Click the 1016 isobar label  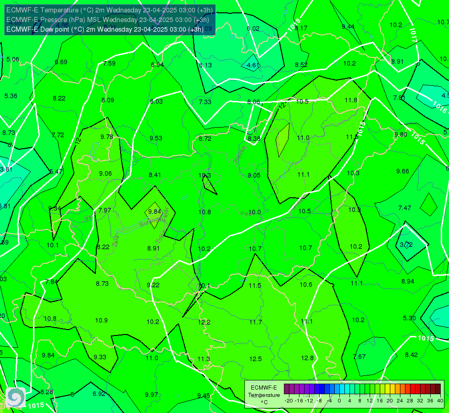439,107
